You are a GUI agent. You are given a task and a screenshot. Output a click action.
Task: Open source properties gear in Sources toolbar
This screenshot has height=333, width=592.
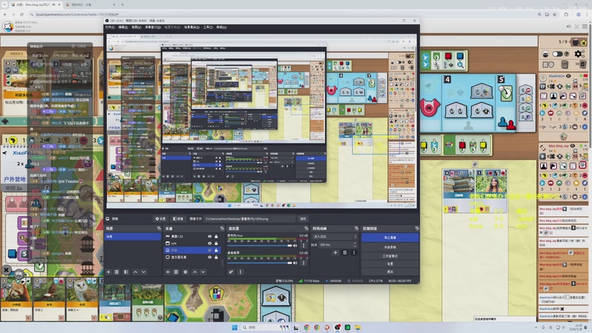point(186,272)
